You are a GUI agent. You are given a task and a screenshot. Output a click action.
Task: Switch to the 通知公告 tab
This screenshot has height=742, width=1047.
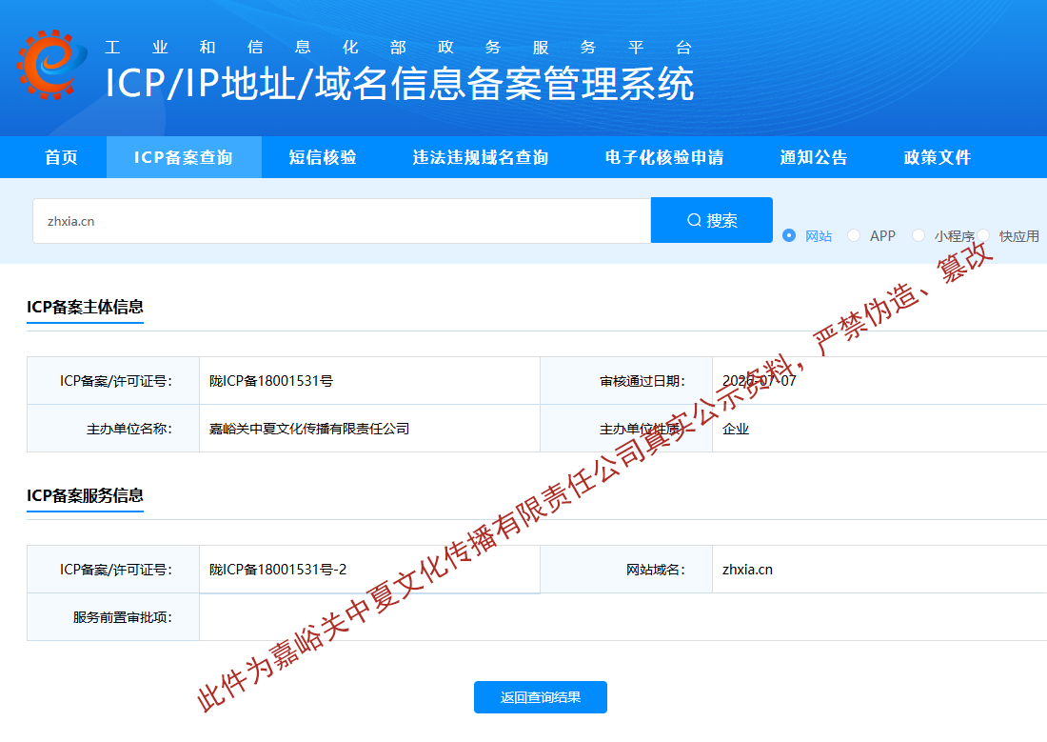point(813,158)
